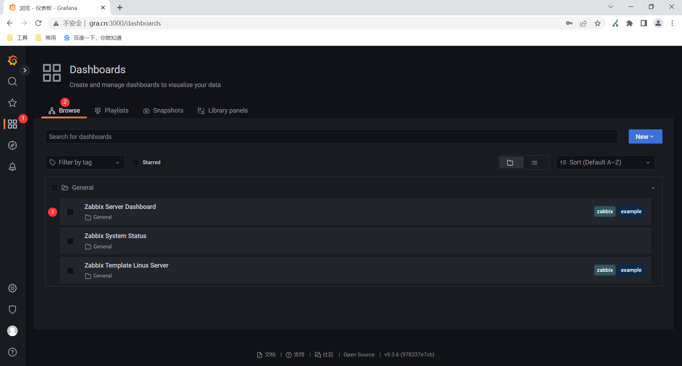
Task: Open the New dropdown button
Action: (x=645, y=136)
